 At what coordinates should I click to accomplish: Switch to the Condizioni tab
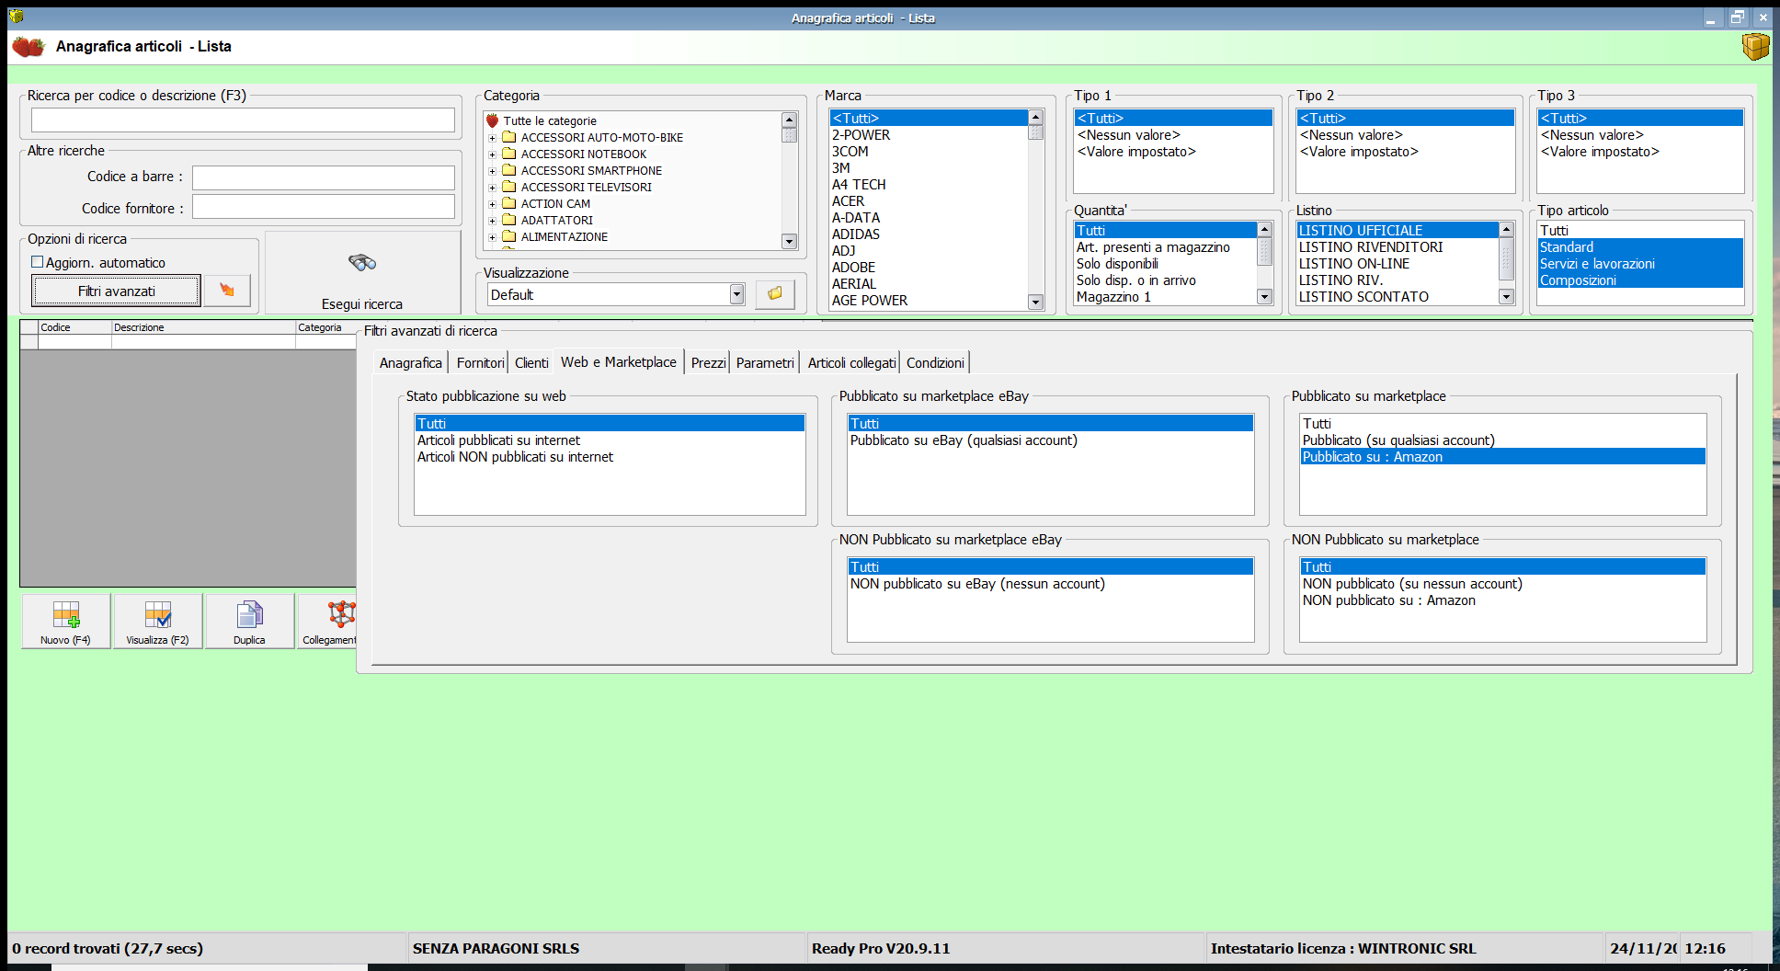935,363
